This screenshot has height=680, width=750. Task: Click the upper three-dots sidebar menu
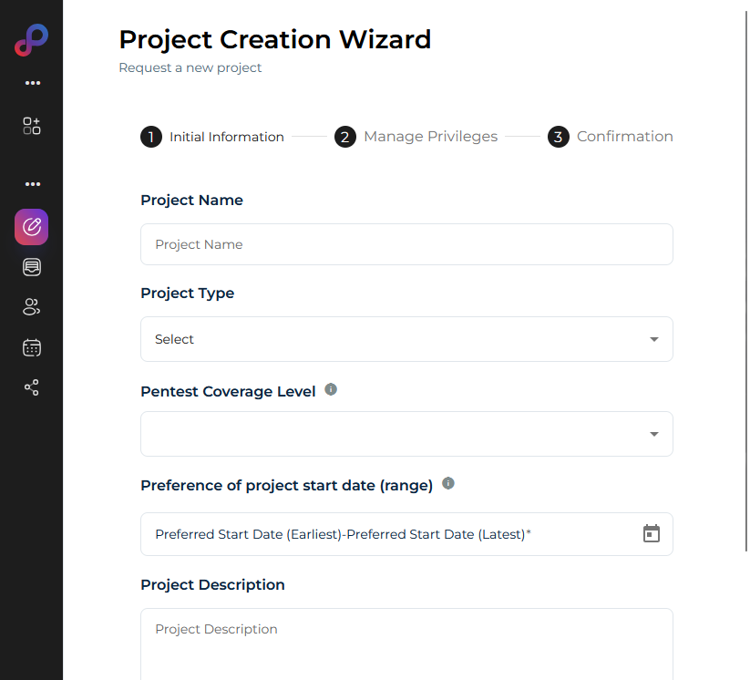coord(33,83)
